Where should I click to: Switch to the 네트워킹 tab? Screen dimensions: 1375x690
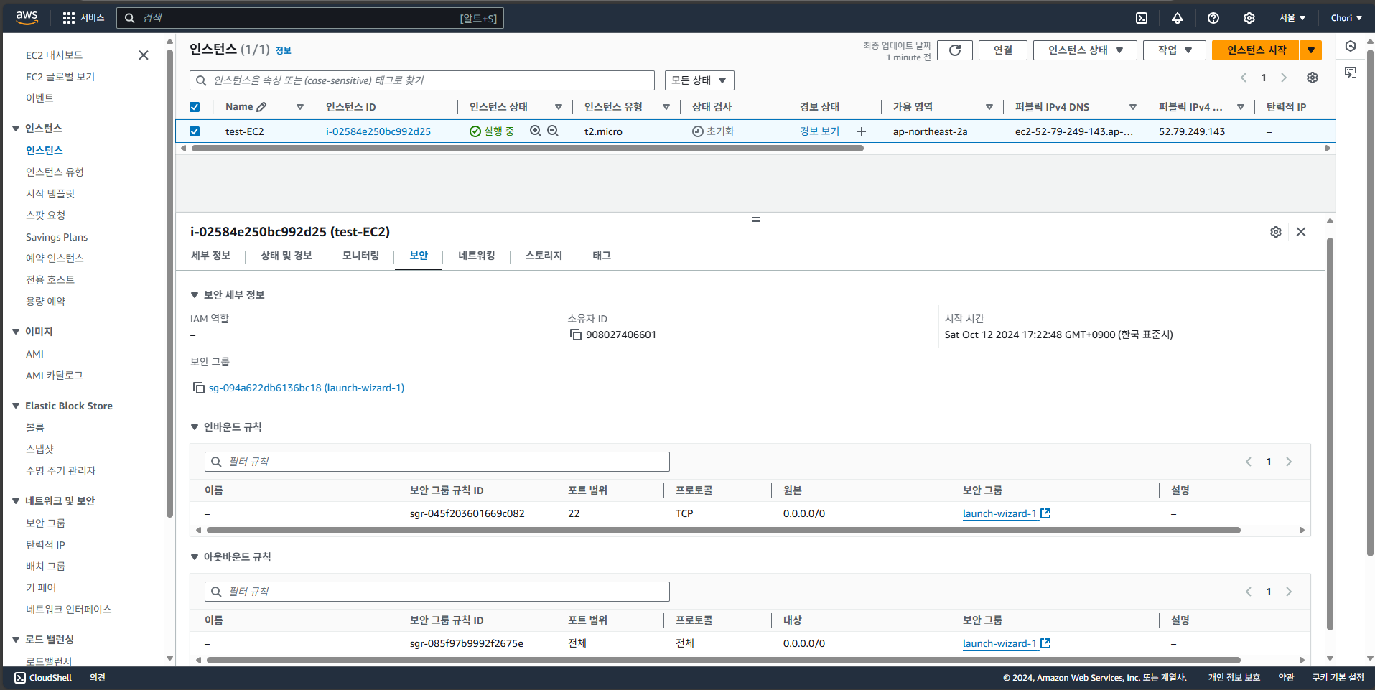[477, 256]
